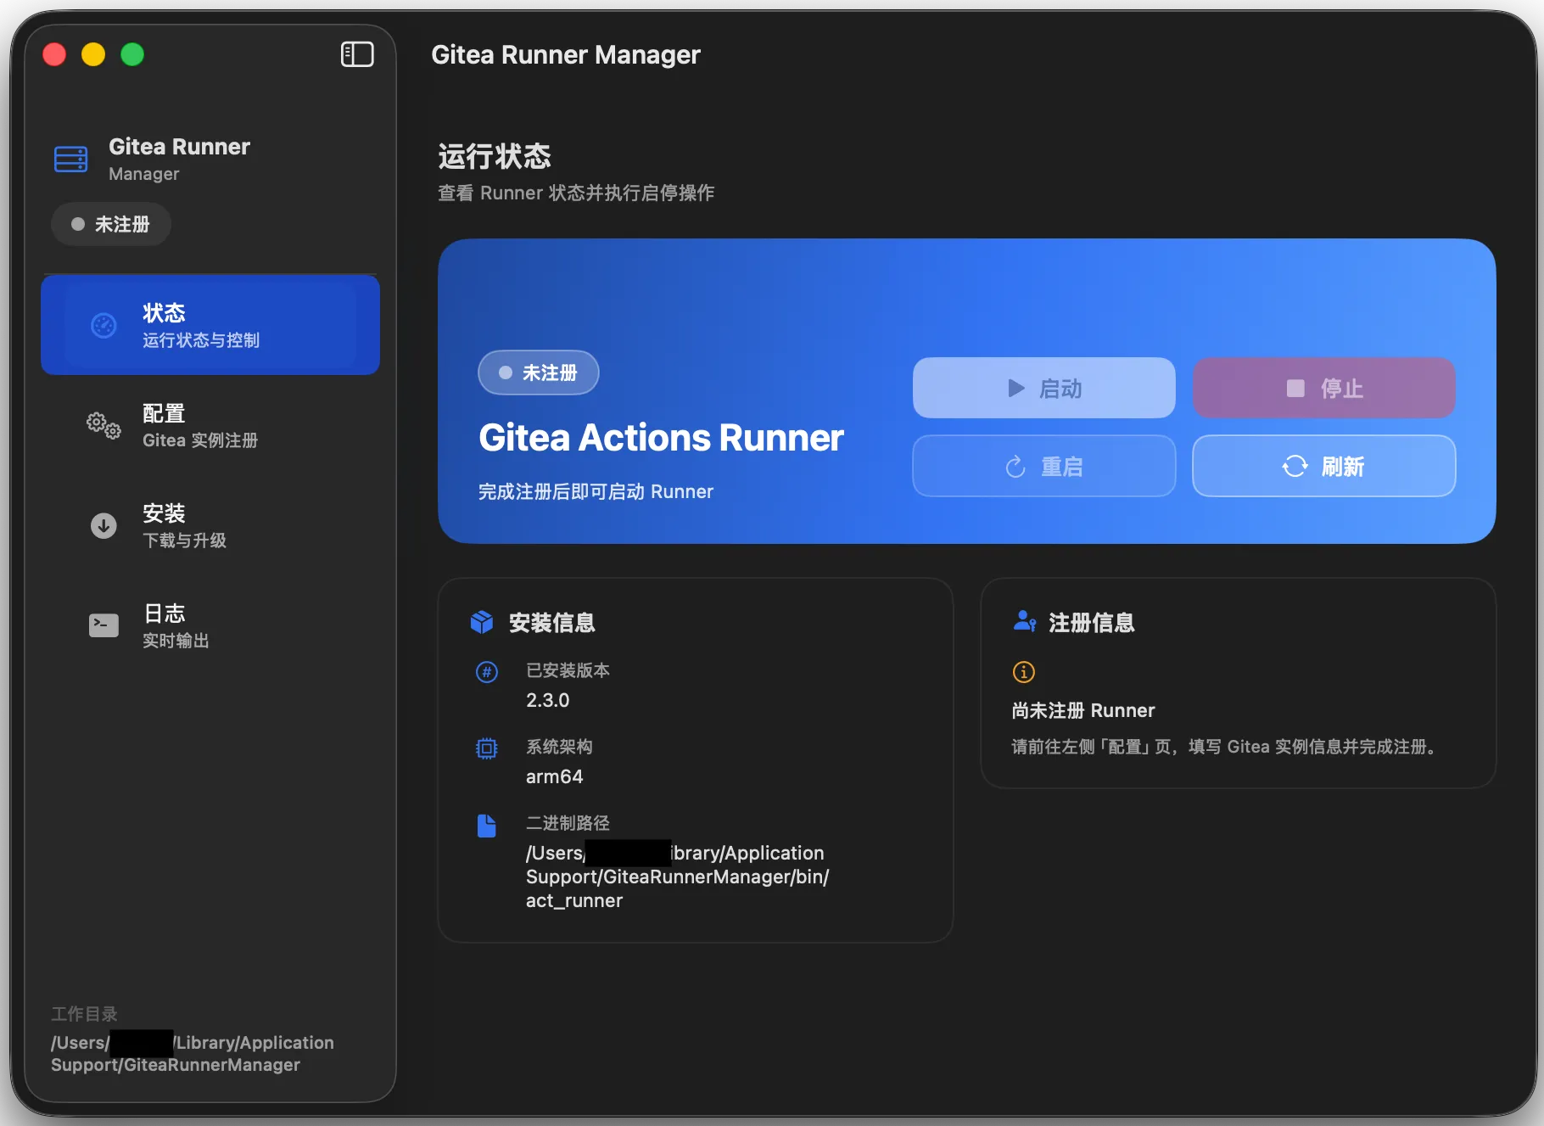Click the cube icon next to 安装信息

tap(482, 622)
